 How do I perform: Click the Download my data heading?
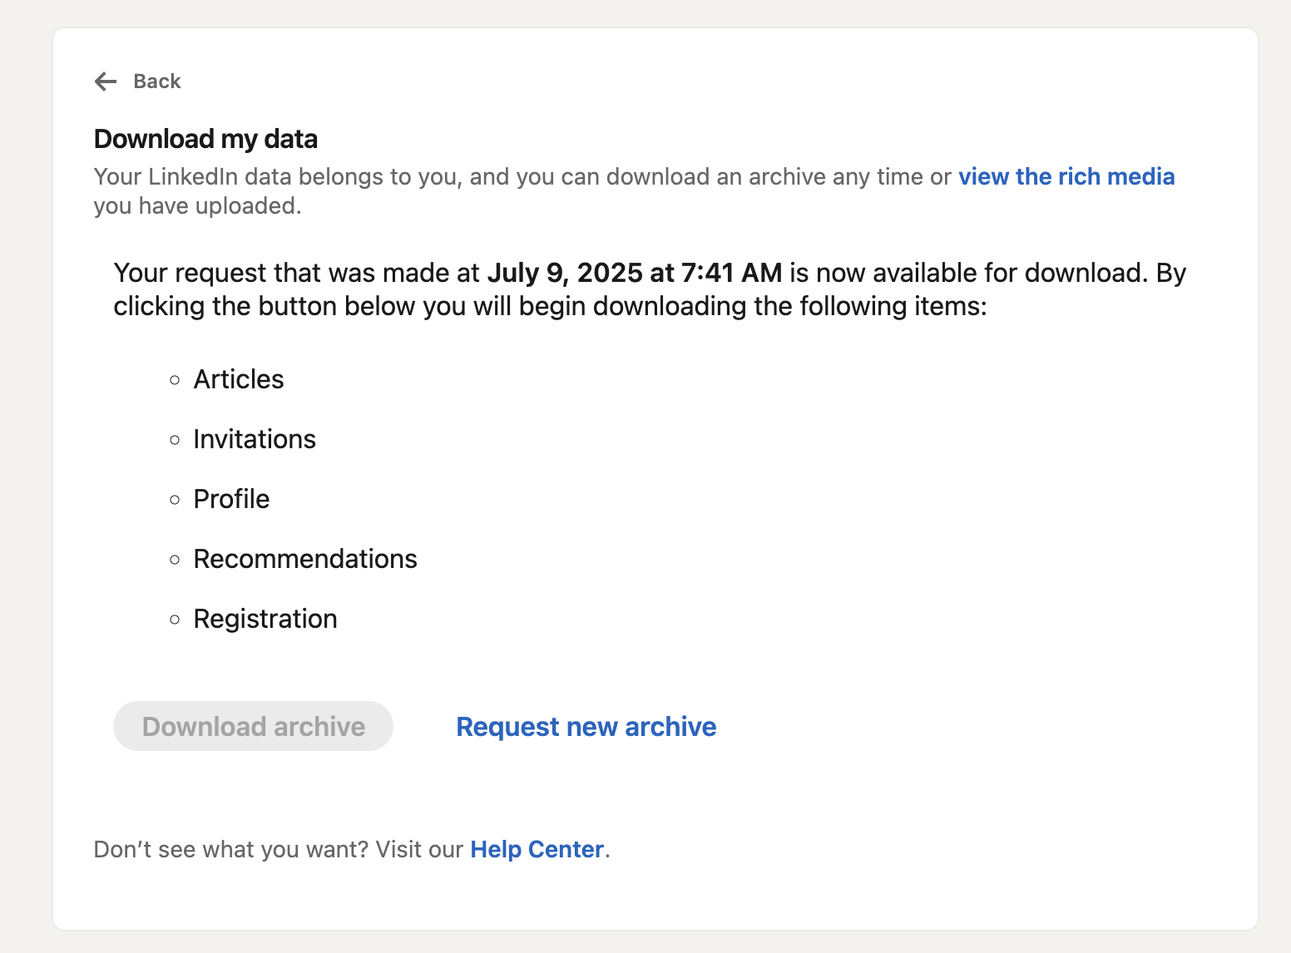205,139
